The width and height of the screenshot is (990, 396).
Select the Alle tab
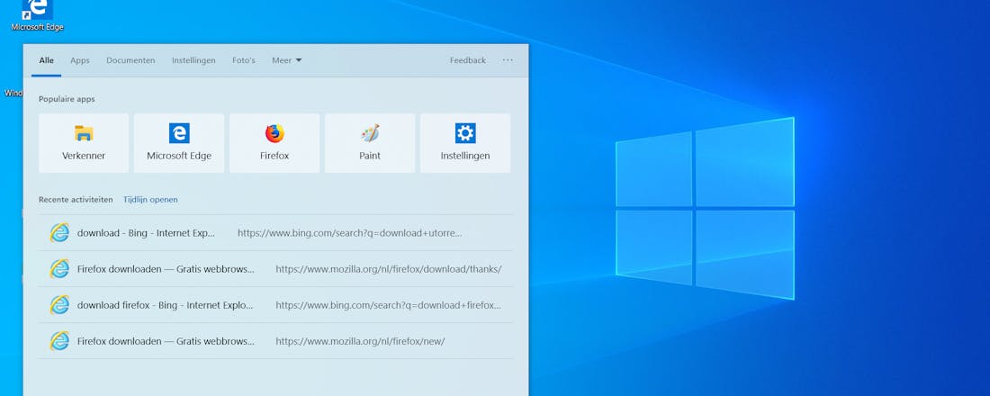46,60
